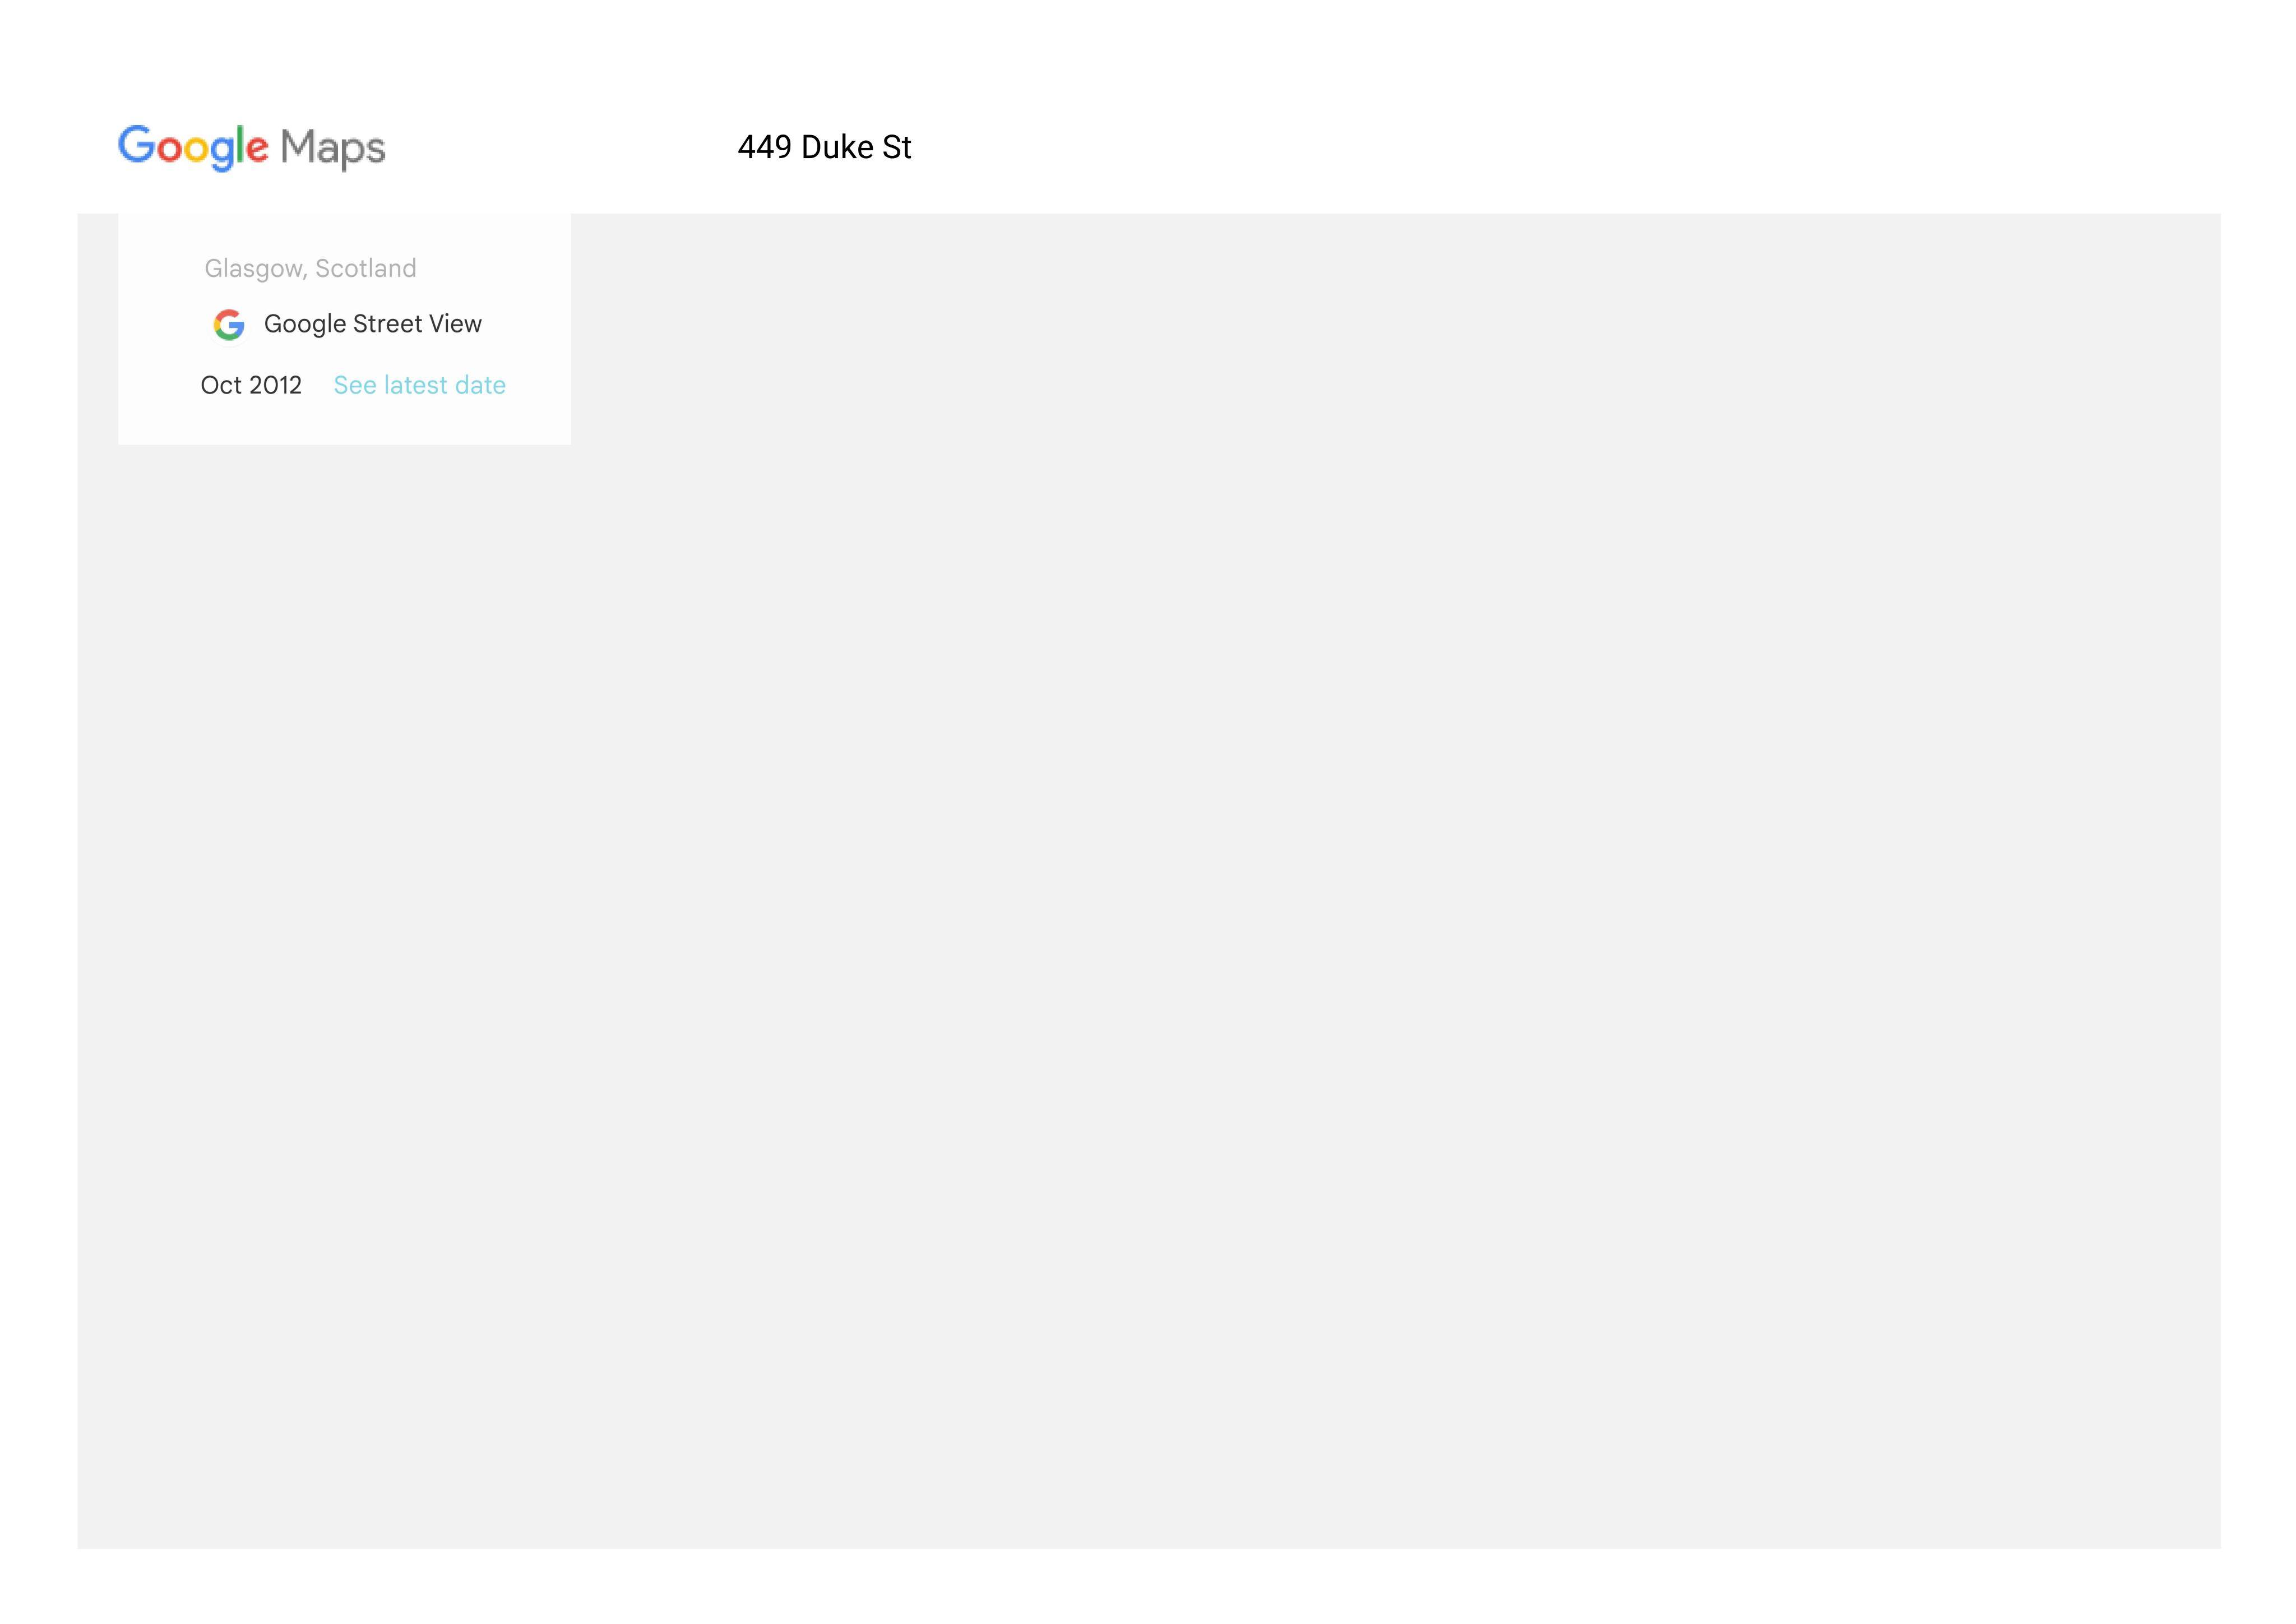2296x1624 pixels.
Task: Click the Oct 2012 capture date
Action: coord(251,385)
